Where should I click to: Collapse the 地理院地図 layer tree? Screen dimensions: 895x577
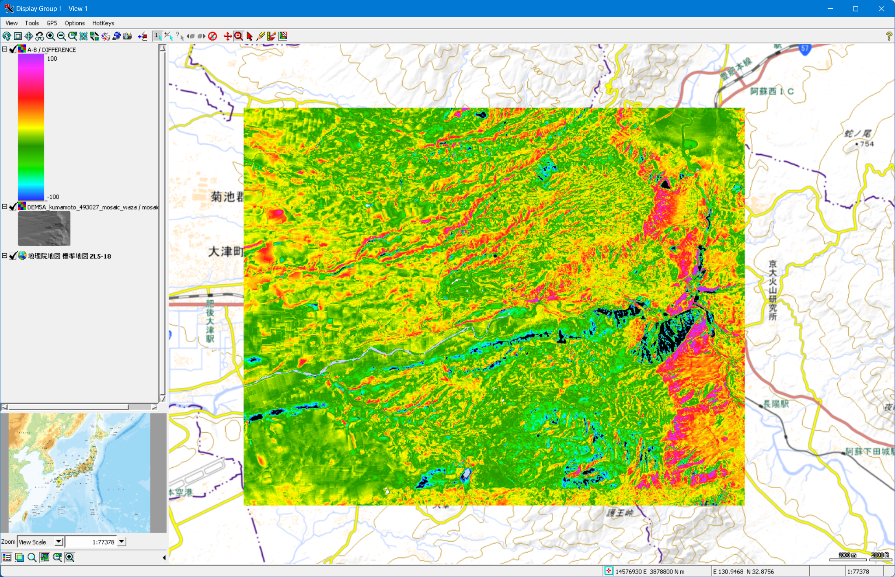point(4,256)
